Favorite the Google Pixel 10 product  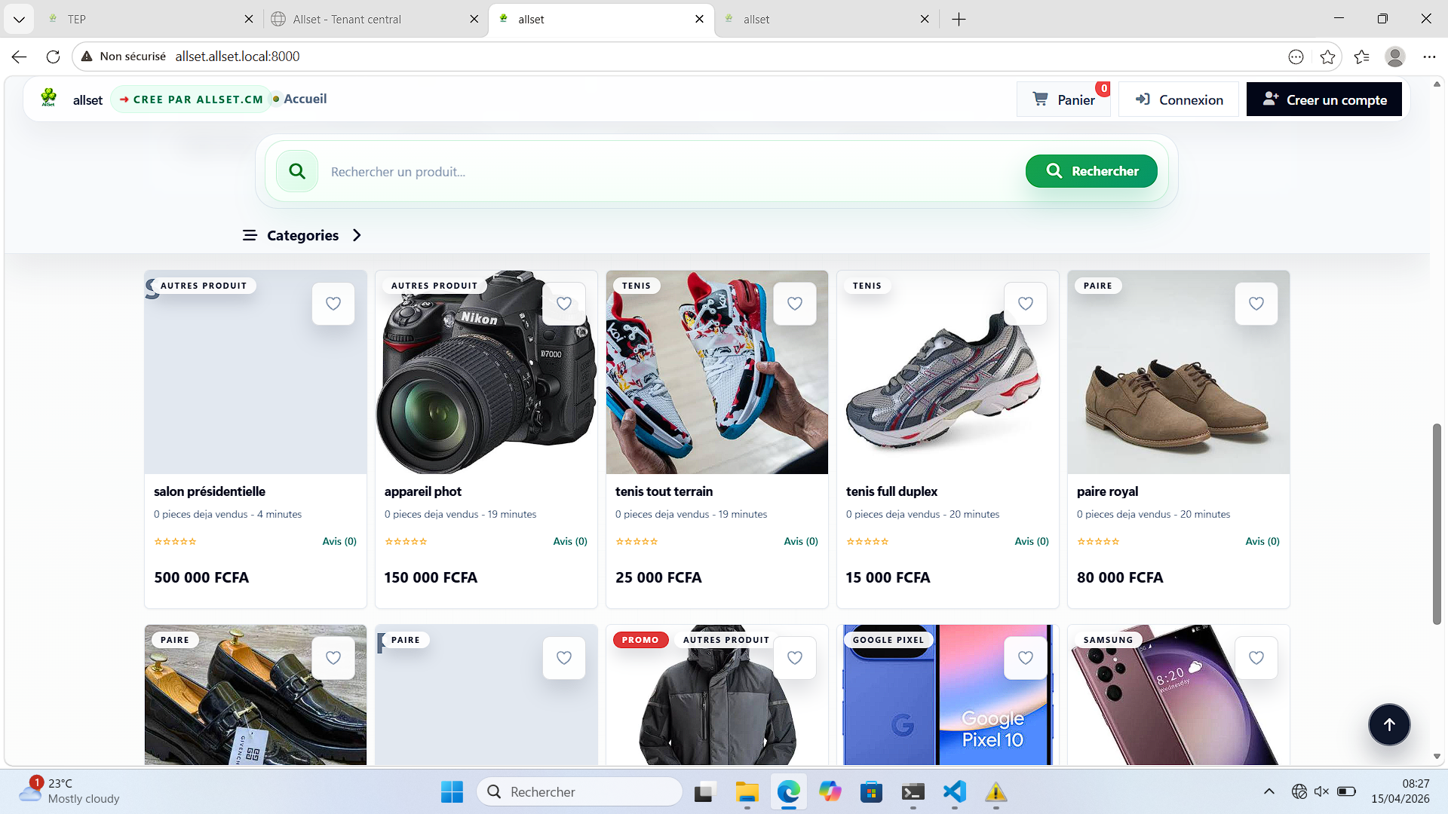pyautogui.click(x=1026, y=658)
